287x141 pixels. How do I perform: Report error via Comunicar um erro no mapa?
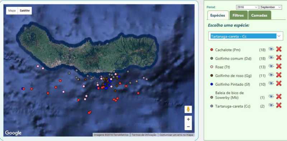coord(176,135)
